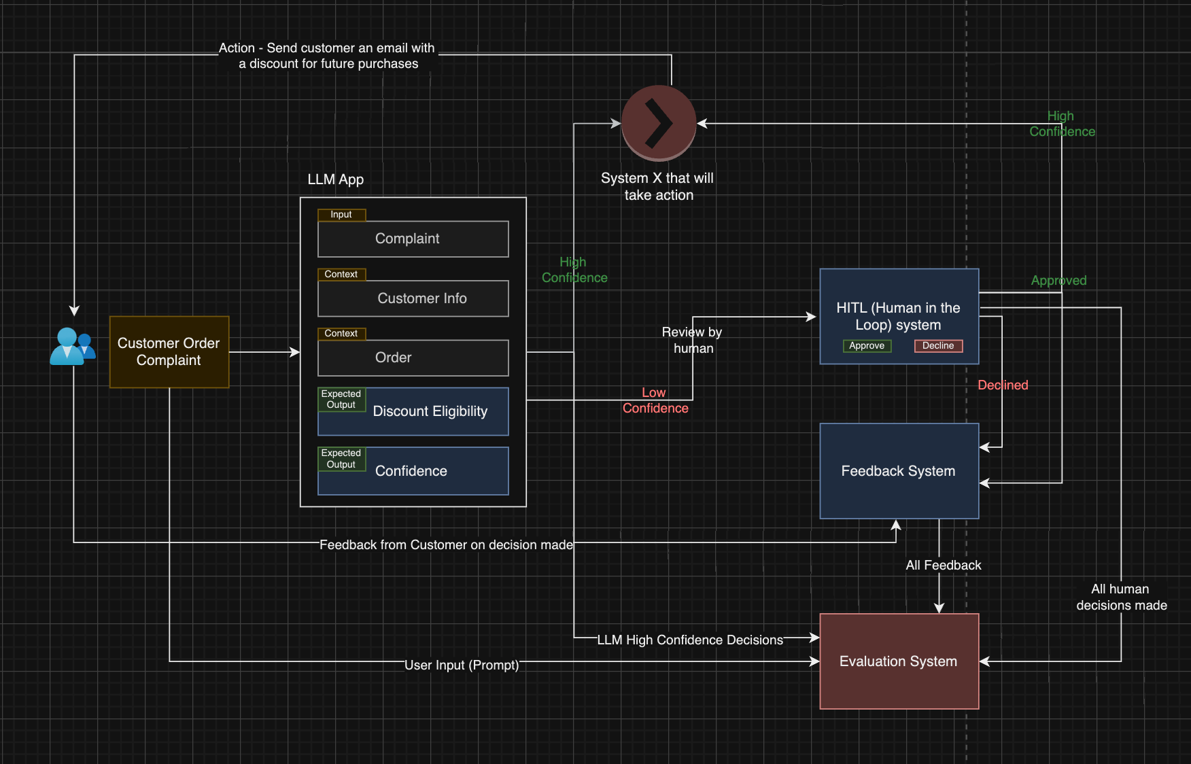Select the blue customer users icon
This screenshot has height=764, width=1191.
pos(72,348)
